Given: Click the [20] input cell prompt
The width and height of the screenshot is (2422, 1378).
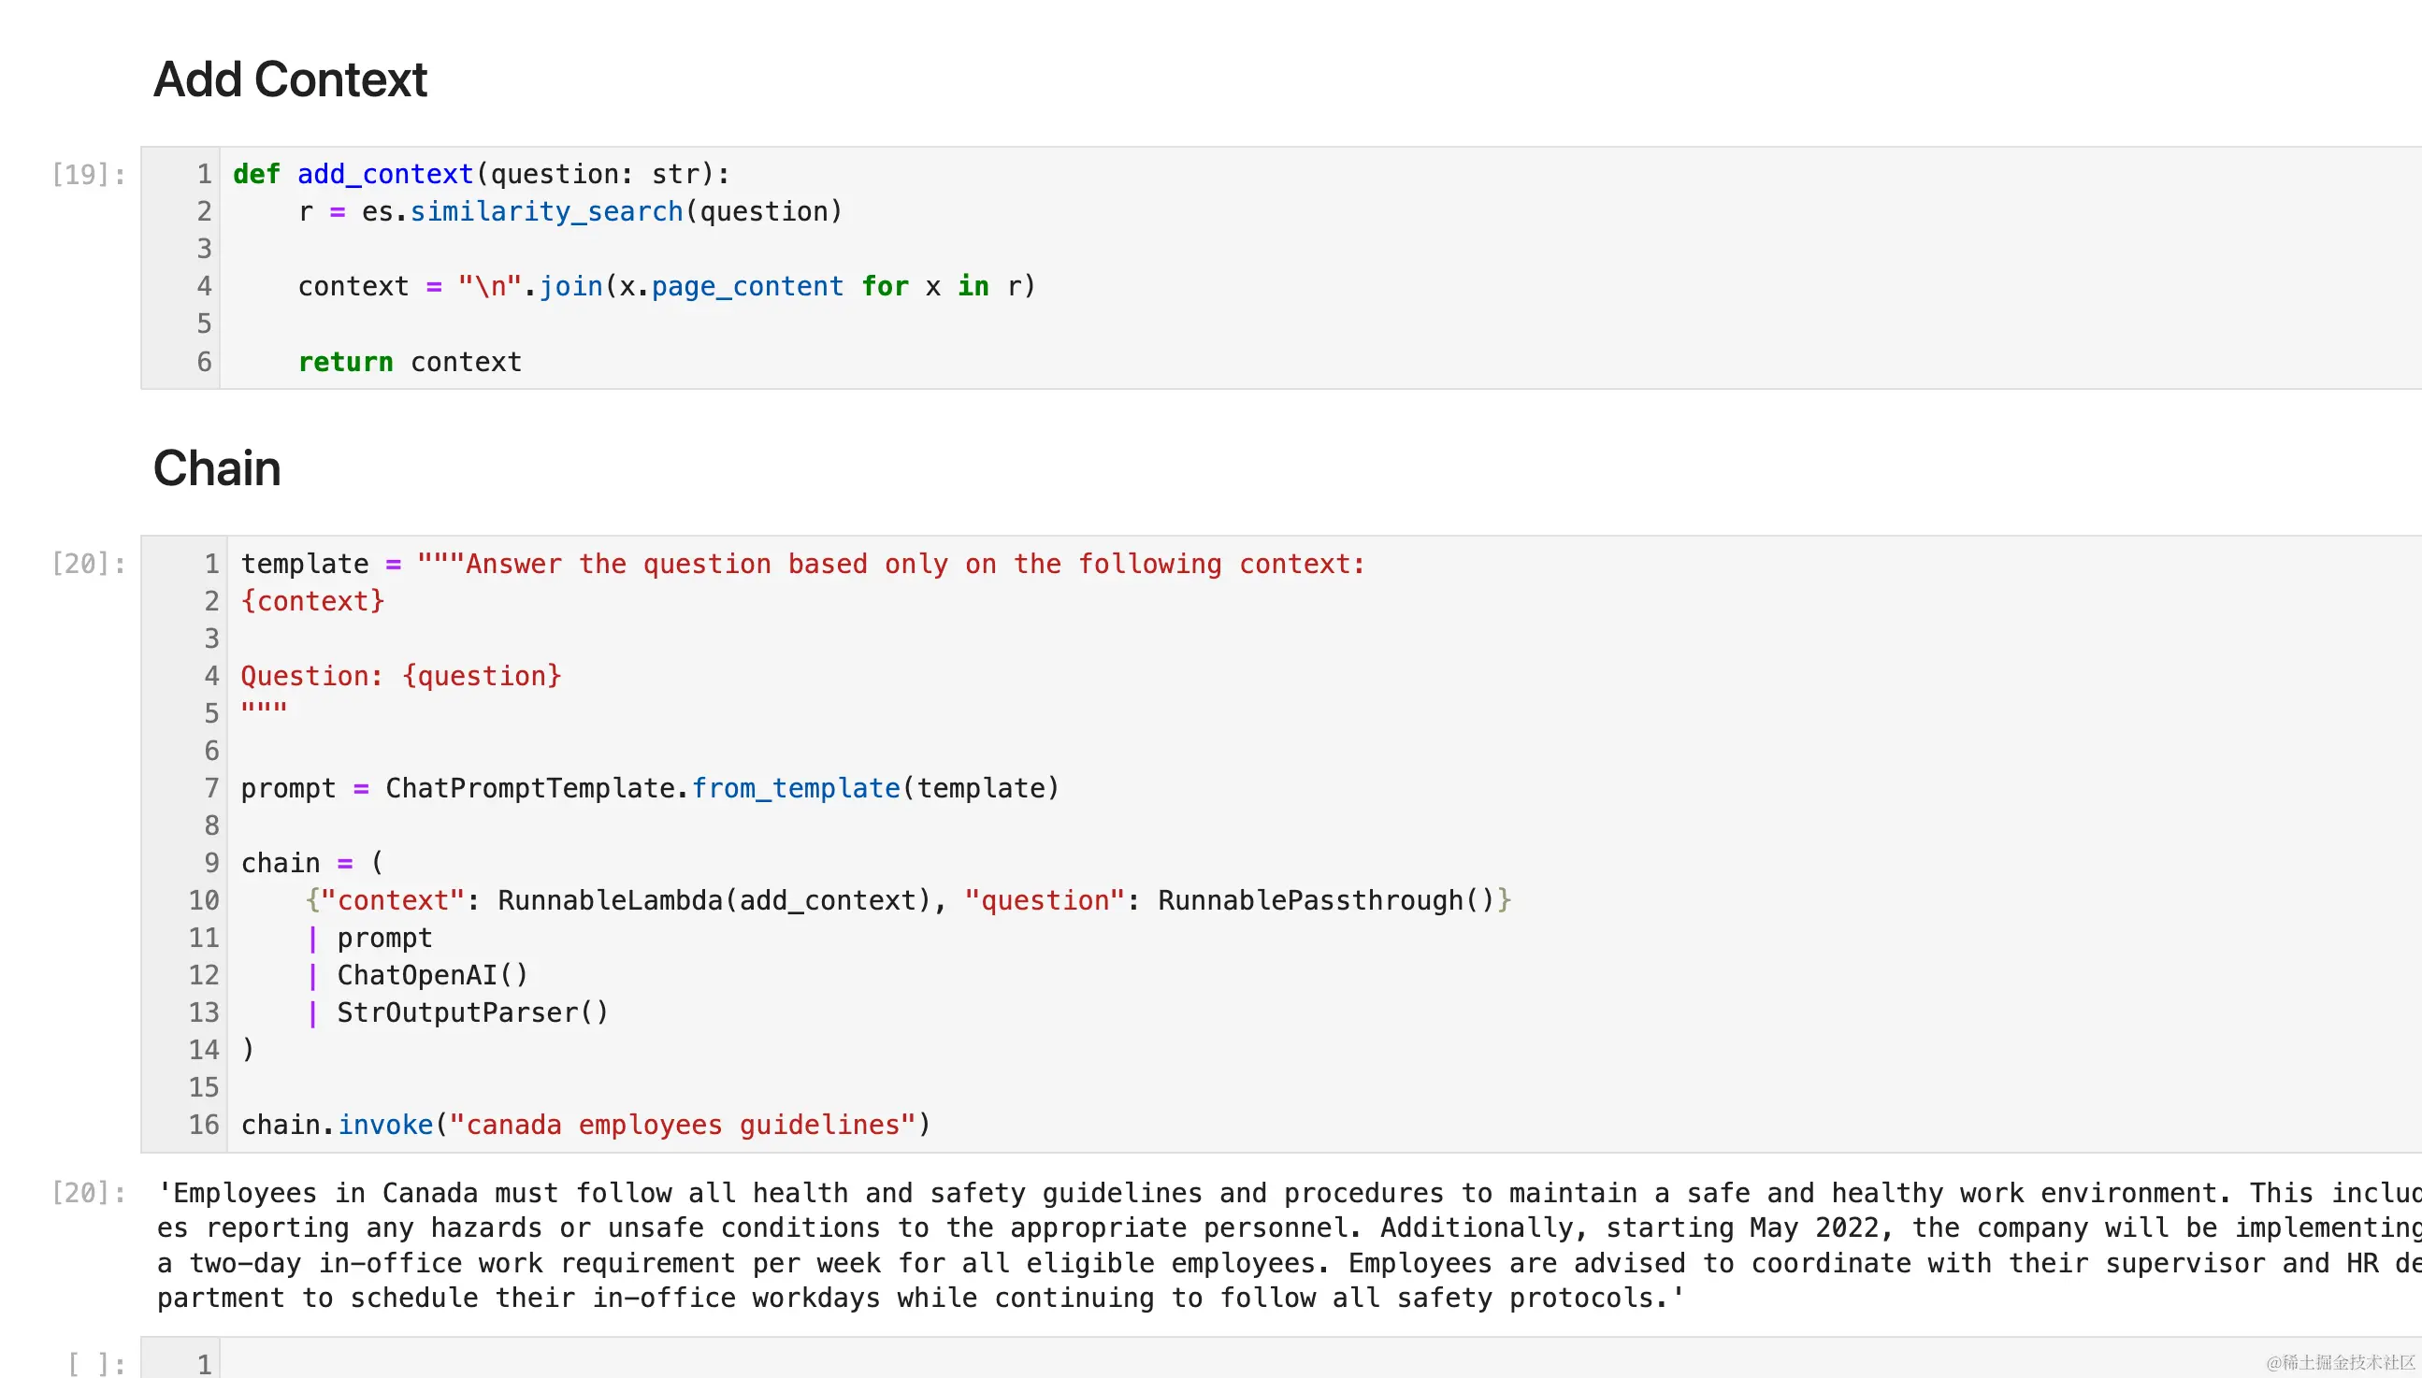Looking at the screenshot, I should 88,564.
